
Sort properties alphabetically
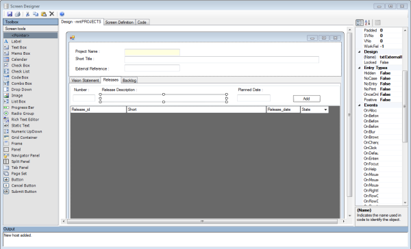click(x=367, y=23)
